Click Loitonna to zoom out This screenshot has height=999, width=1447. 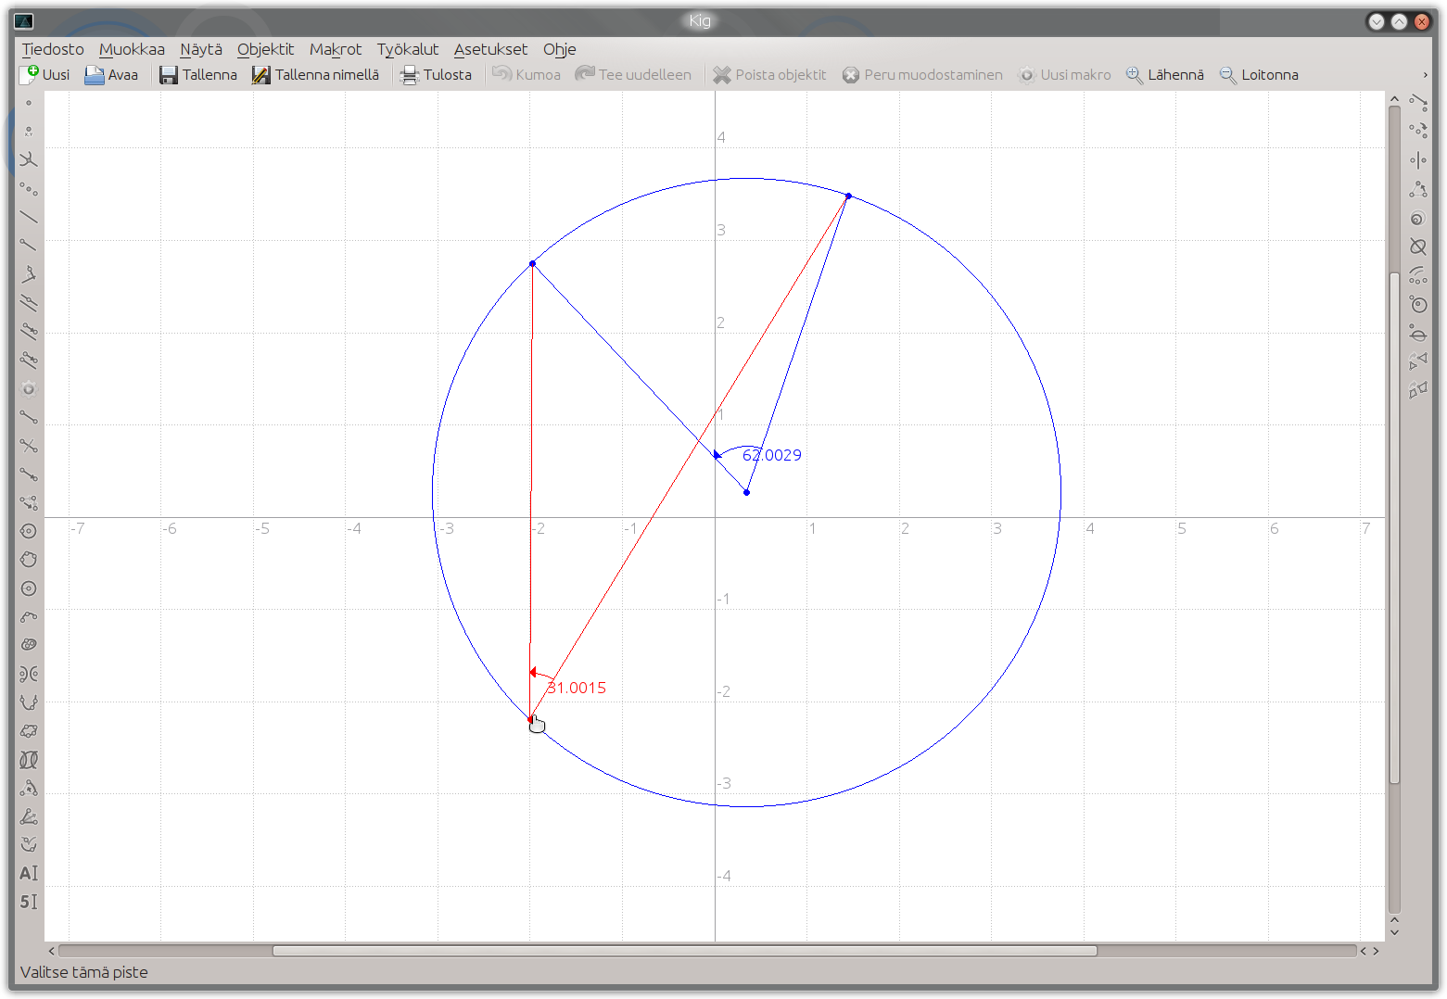(x=1259, y=75)
